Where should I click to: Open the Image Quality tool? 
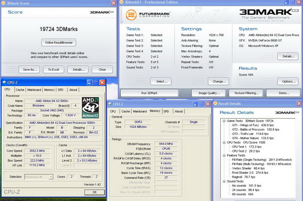point(209,93)
